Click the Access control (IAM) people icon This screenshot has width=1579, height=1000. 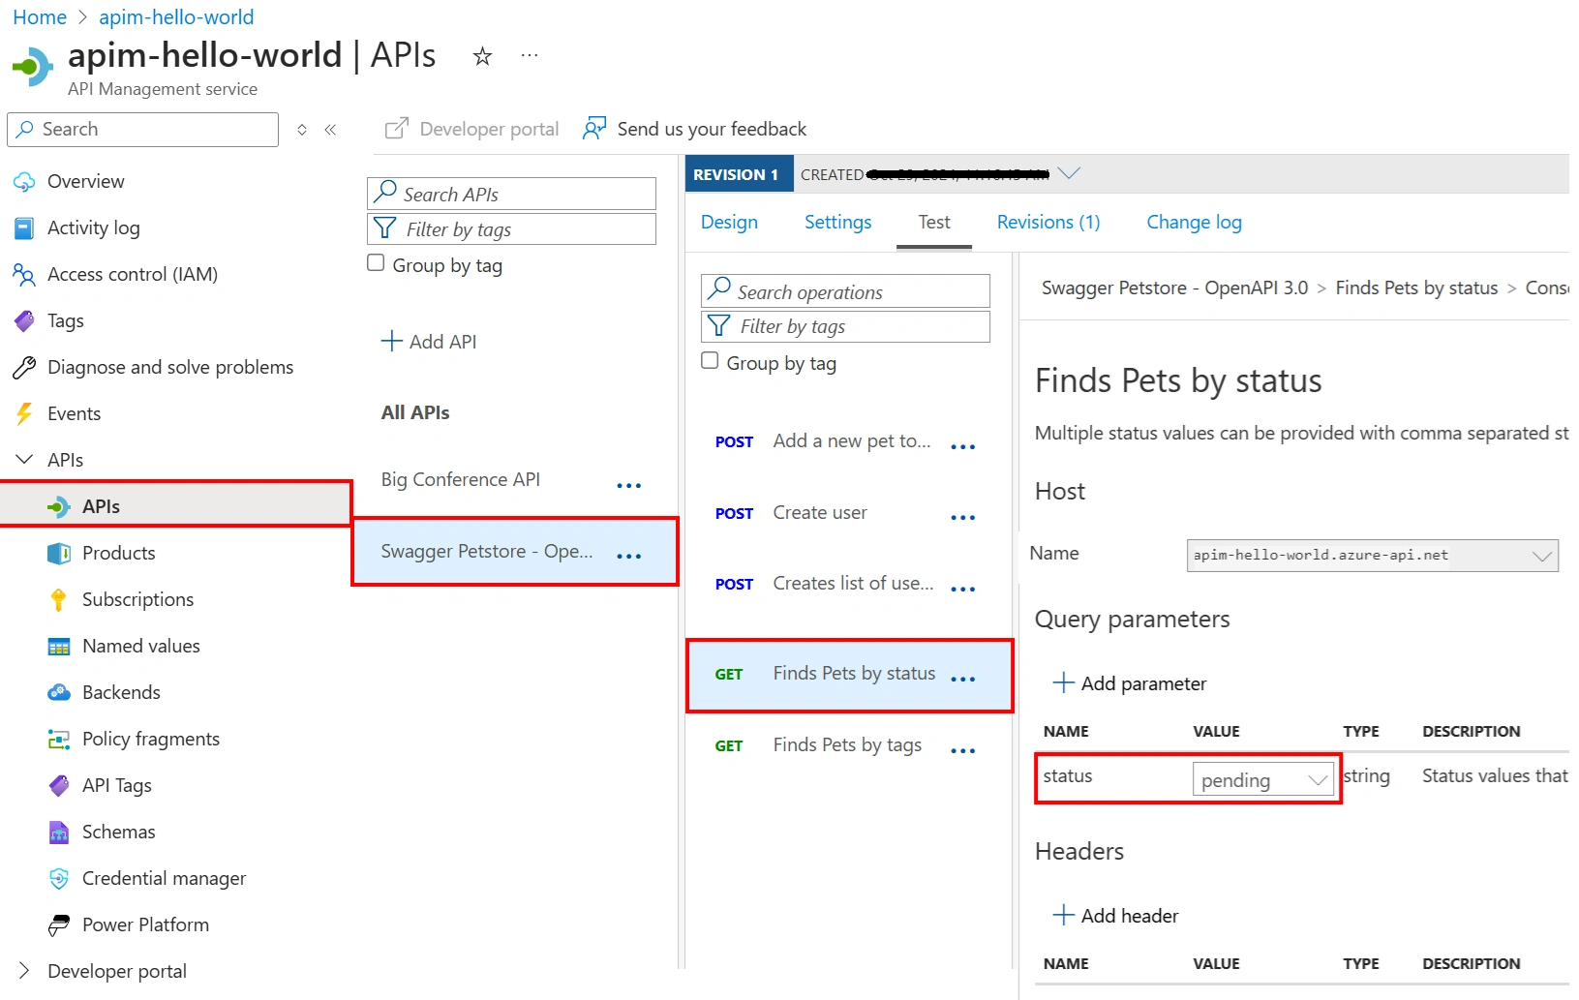point(24,275)
